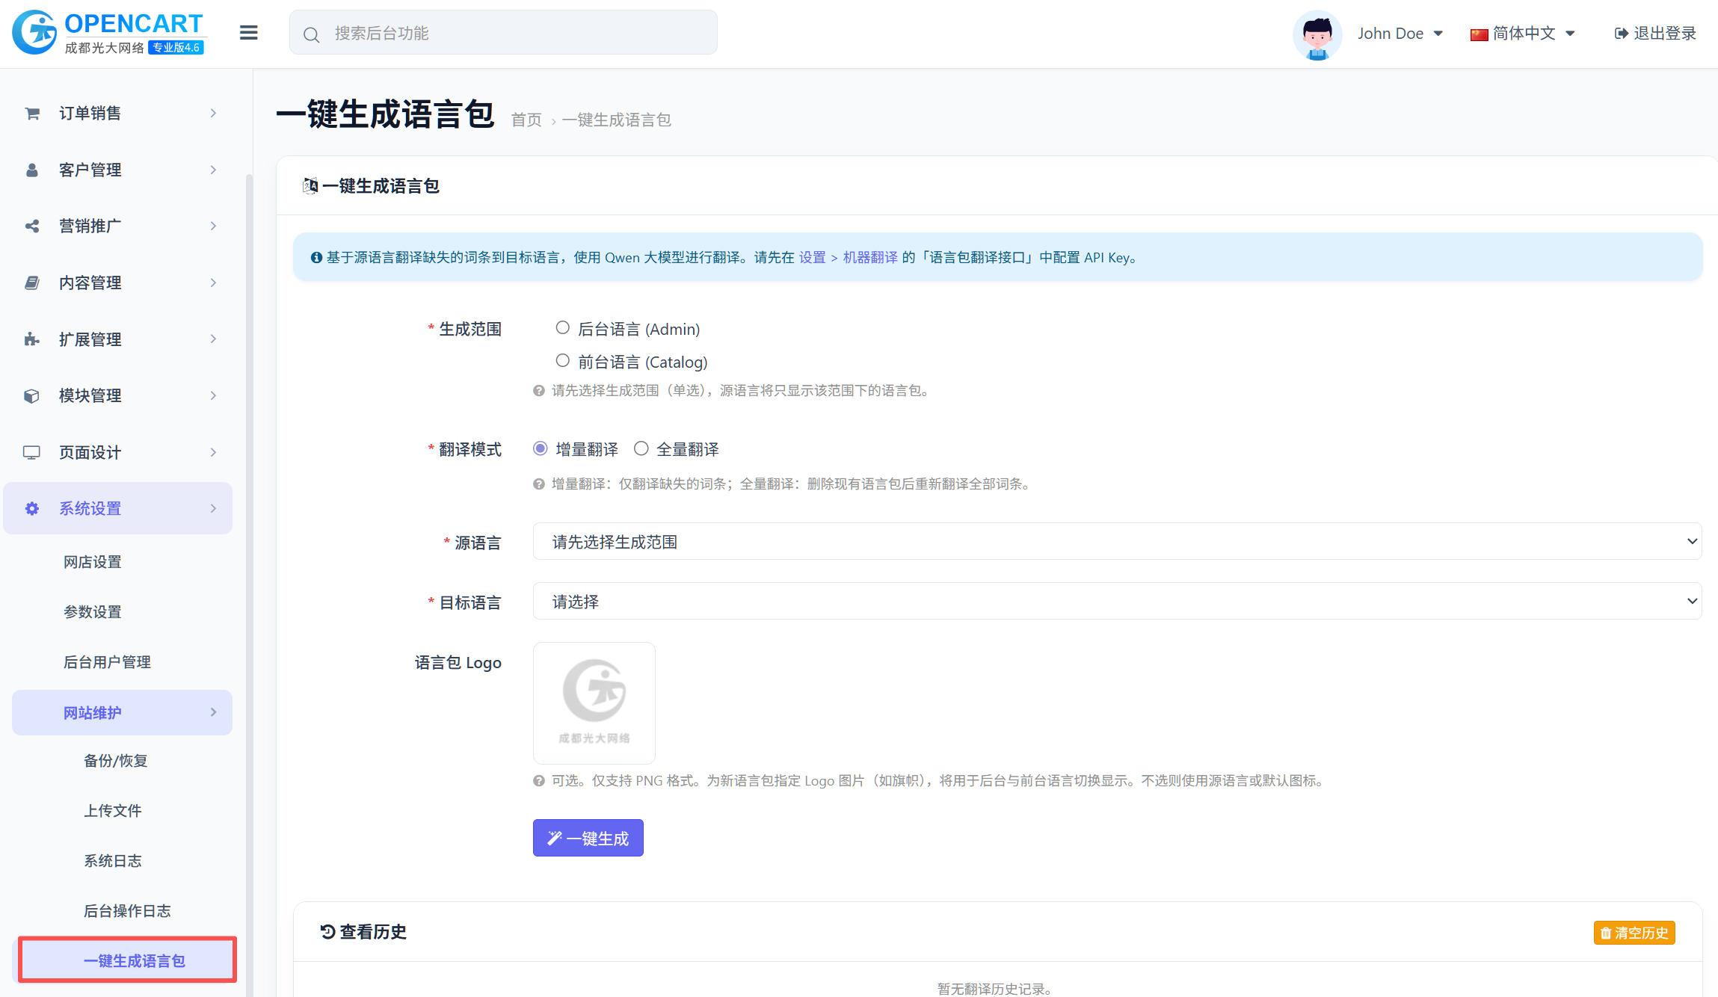Screen dimensions: 1718x997
Task: Follow the 机器翻译 link in the notice
Action: click(x=870, y=257)
